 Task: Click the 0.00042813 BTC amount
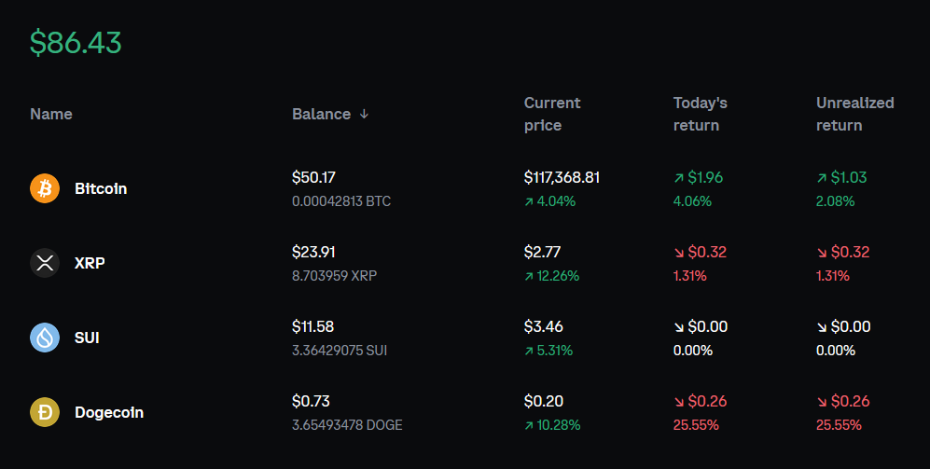point(341,201)
